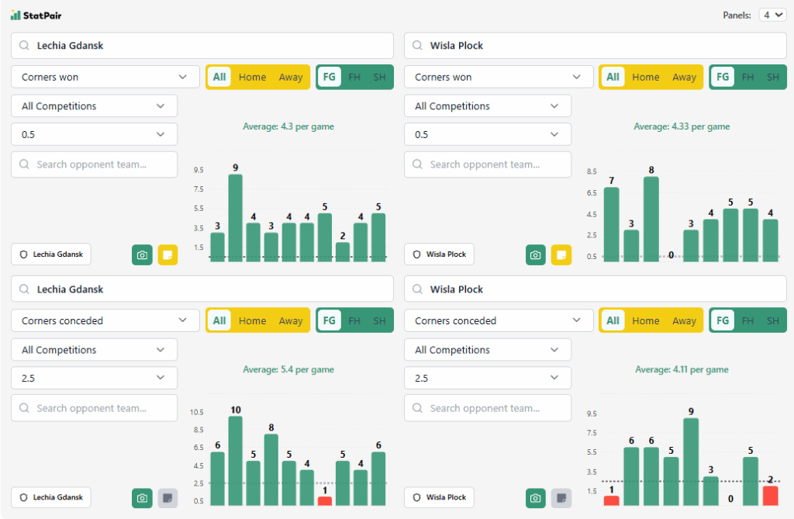Switch to SH in Wisla Plock corners won panel
The width and height of the screenshot is (794, 519).
[772, 77]
